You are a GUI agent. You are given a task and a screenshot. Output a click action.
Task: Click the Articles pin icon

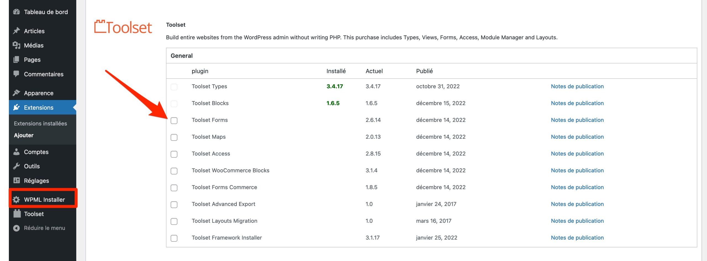17,31
